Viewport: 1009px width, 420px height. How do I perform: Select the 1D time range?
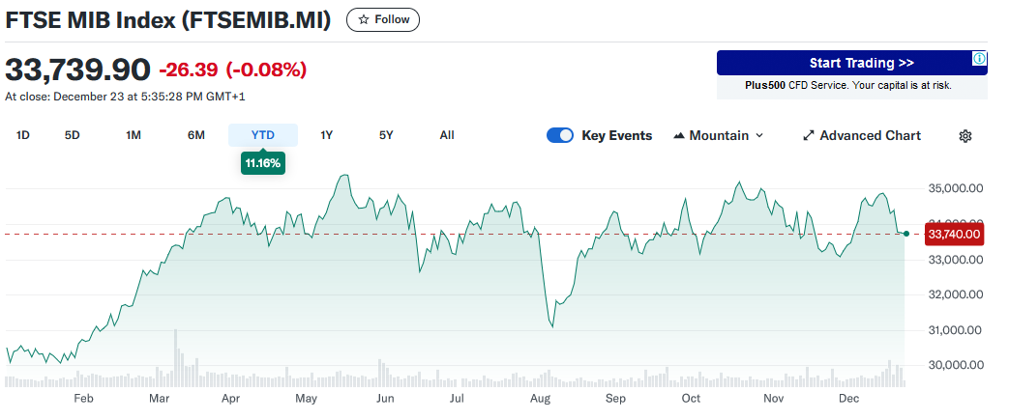(23, 135)
